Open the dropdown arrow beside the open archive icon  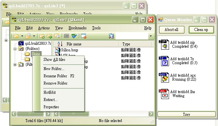tap(22, 36)
